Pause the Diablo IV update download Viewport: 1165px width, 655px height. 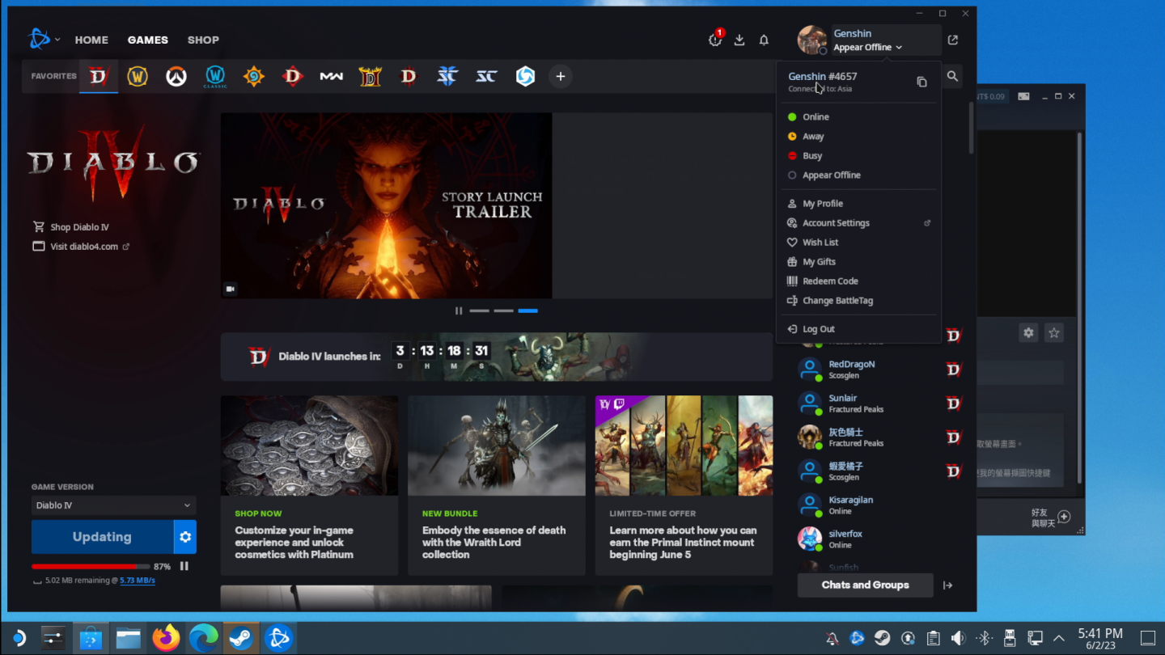click(184, 567)
